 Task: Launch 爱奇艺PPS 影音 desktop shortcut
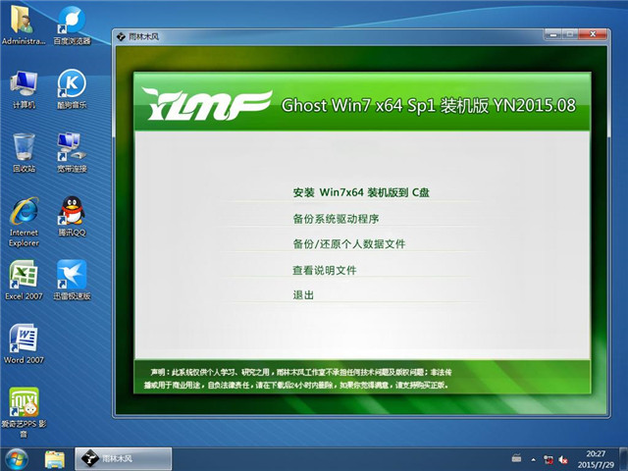pos(24,412)
